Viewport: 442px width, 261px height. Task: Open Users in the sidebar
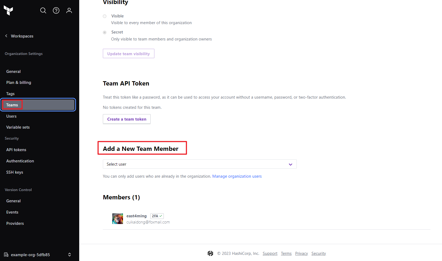tap(11, 116)
